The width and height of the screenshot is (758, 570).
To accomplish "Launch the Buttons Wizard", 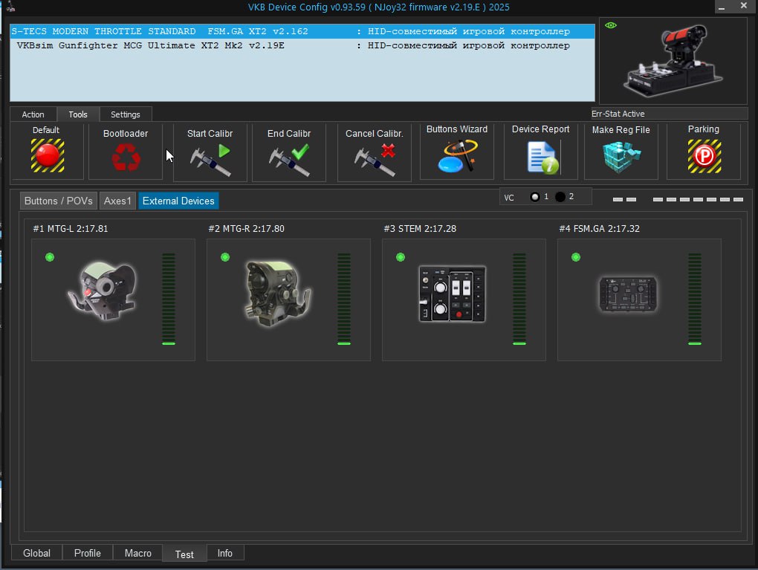I will (x=457, y=157).
